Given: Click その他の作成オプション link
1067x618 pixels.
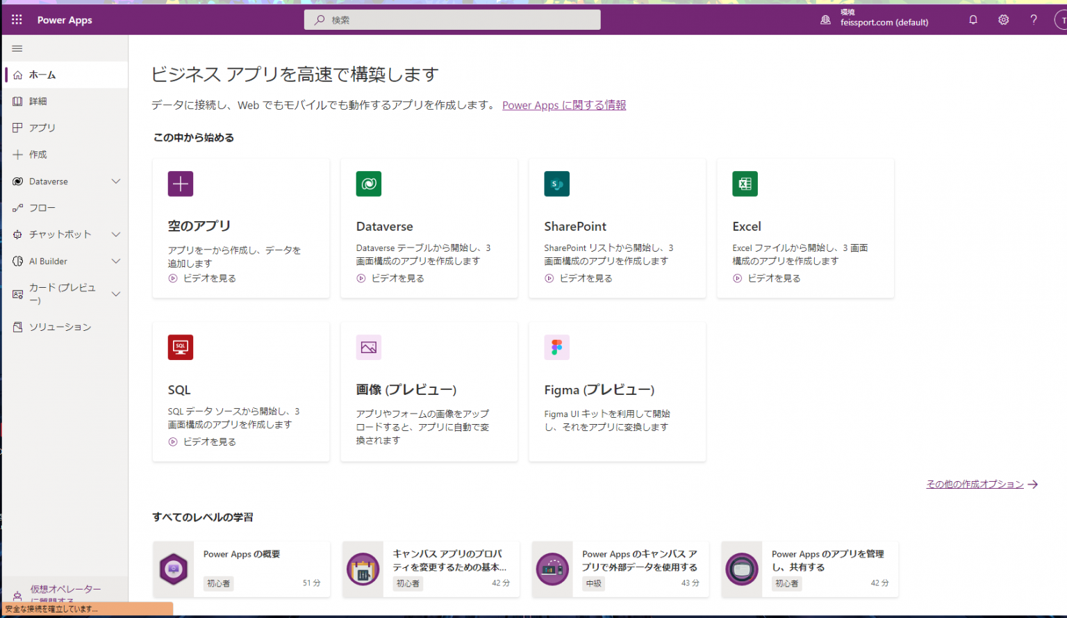Looking at the screenshot, I should [x=975, y=484].
